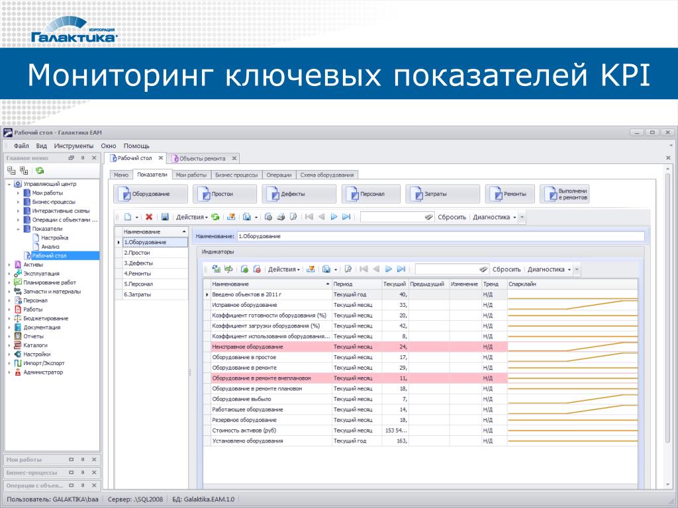Close the Рабочий стол document tab

pyautogui.click(x=160, y=158)
